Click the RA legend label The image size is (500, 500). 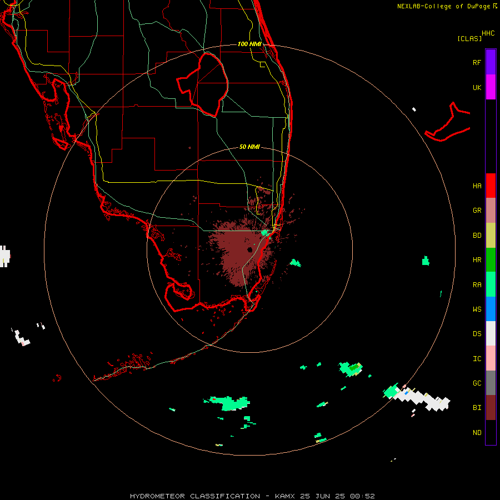(x=477, y=285)
